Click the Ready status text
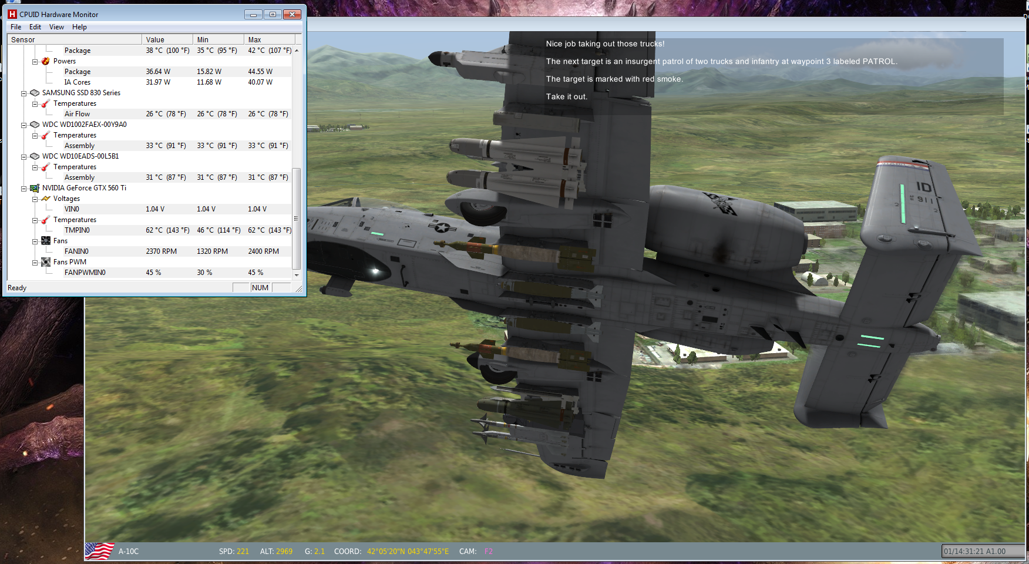Screen dimensions: 1029x564 pos(17,288)
